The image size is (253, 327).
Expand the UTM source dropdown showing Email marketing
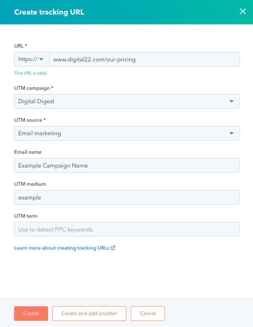122,133
